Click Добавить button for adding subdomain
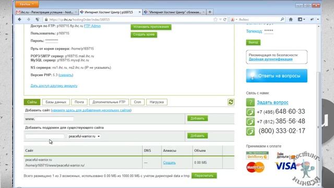 197,136
